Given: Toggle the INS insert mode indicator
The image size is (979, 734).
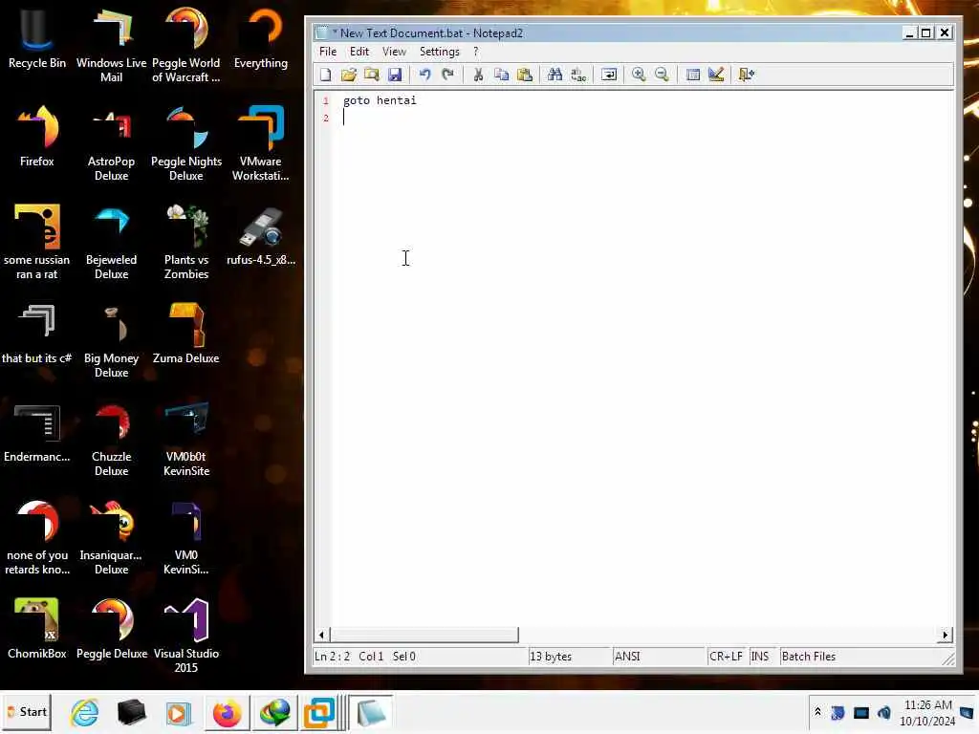Looking at the screenshot, I should pyautogui.click(x=760, y=657).
